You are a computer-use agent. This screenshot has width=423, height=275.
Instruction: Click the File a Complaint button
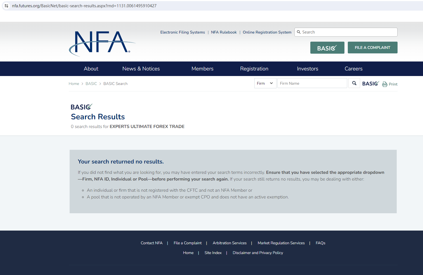(373, 48)
